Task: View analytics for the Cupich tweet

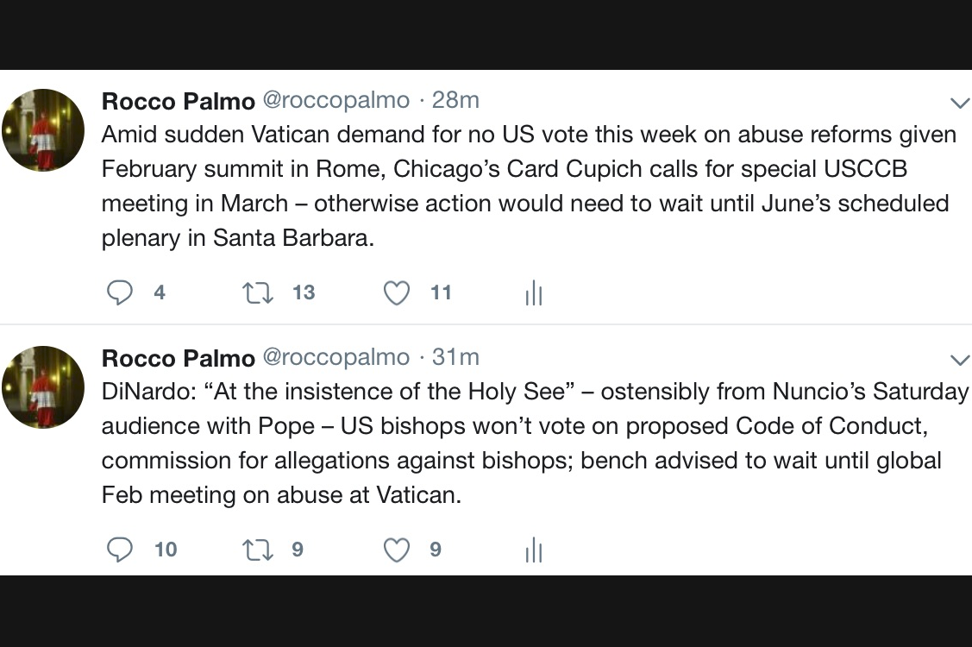Action: click(534, 293)
